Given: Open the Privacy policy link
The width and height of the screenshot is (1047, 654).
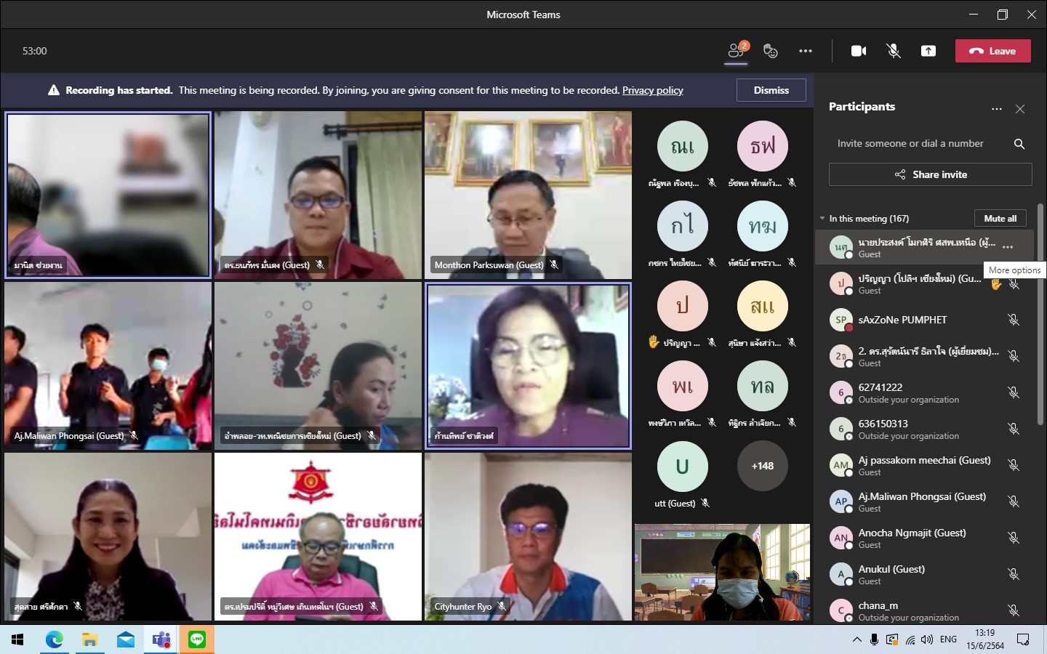Looking at the screenshot, I should [652, 91].
